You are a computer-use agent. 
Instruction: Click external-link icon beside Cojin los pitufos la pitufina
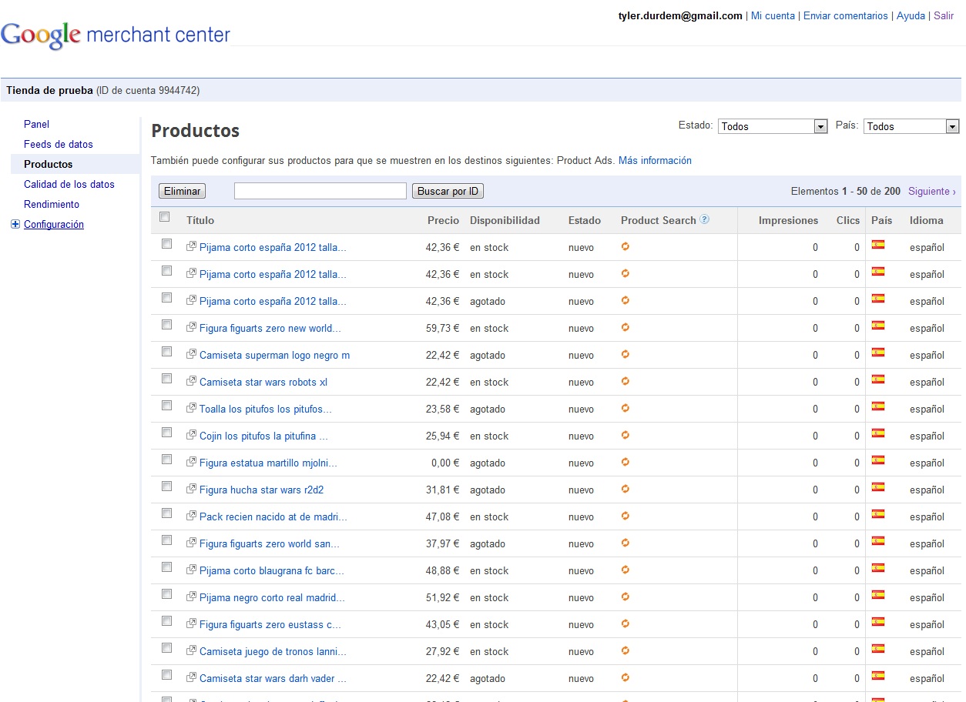tap(192, 435)
